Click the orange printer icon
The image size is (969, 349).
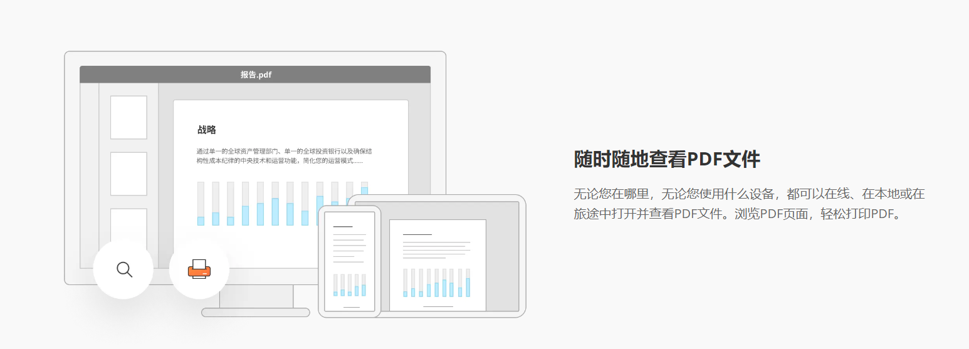coord(199,269)
